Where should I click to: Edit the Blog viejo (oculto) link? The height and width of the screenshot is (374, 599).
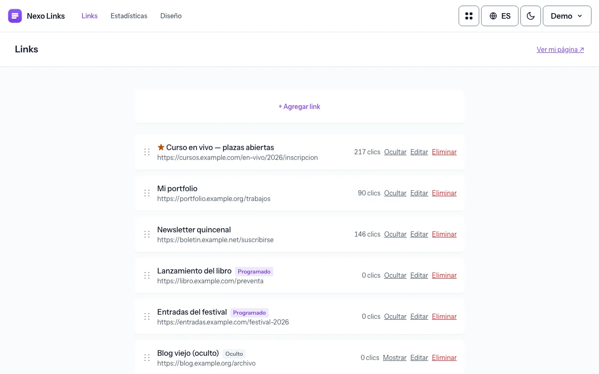point(419,358)
